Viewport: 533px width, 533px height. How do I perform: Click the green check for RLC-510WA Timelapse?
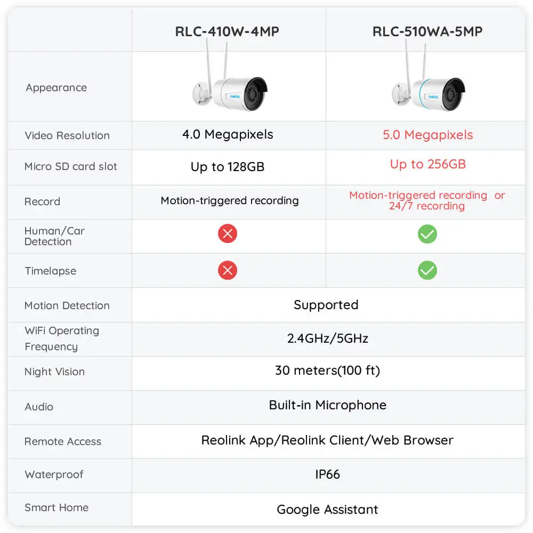[x=427, y=270]
